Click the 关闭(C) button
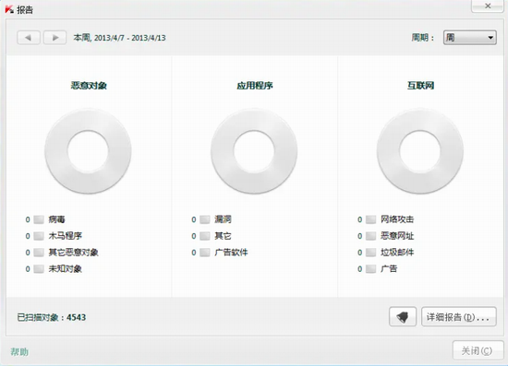Screen dimensions: 508x366 point(478,350)
